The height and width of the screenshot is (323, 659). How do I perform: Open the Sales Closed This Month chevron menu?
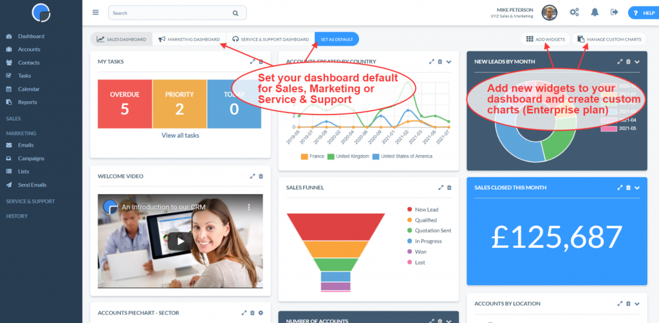point(637,188)
